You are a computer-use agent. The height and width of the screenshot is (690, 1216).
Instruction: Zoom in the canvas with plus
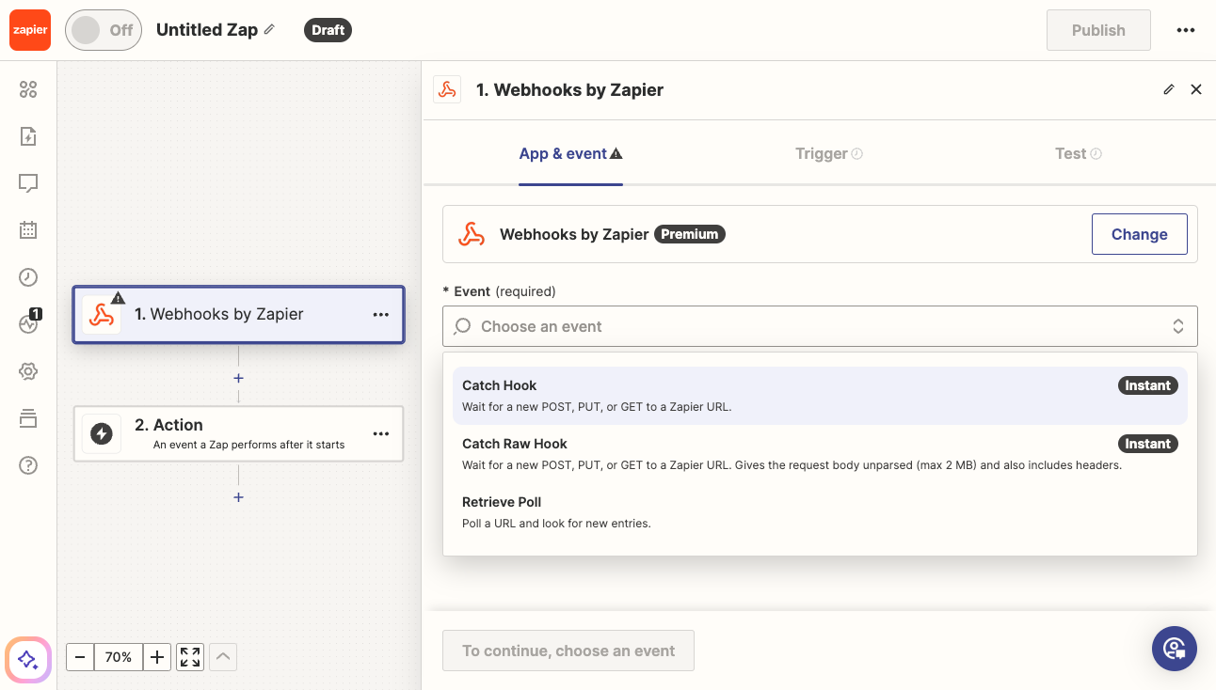(157, 657)
